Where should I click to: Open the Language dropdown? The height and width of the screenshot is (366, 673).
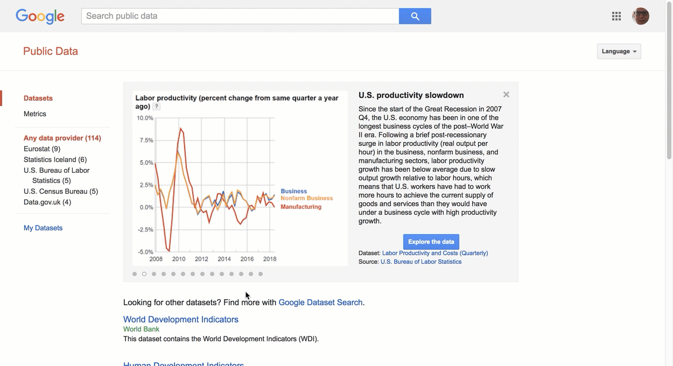click(x=619, y=51)
